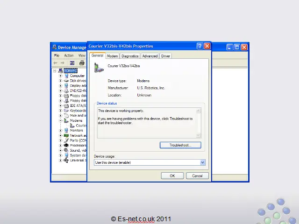Screen dimensions: 299x224
Task: Click the console tree toggle toolbar icon
Action: [x=72, y=63]
